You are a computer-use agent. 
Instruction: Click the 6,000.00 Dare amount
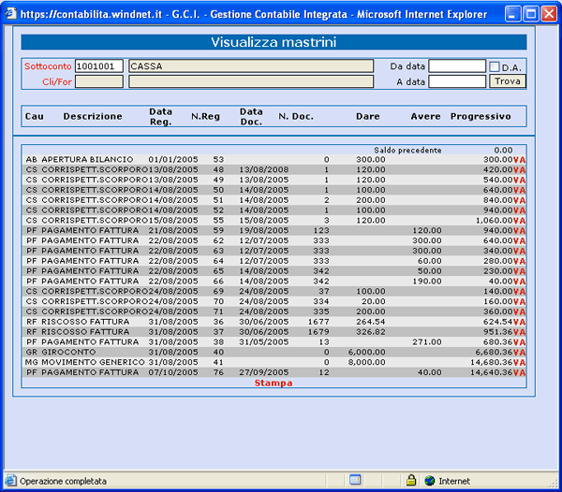coord(366,352)
